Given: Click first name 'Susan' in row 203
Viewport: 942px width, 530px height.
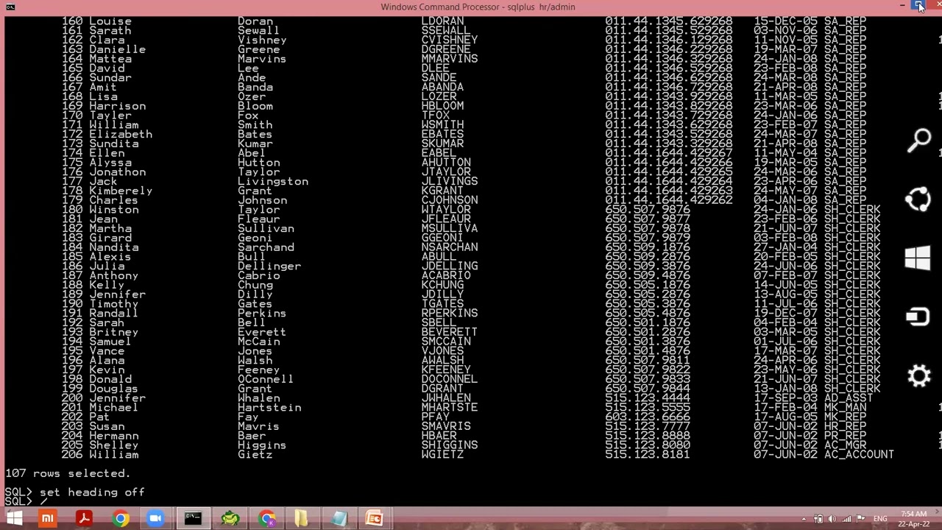Looking at the screenshot, I should [x=107, y=426].
